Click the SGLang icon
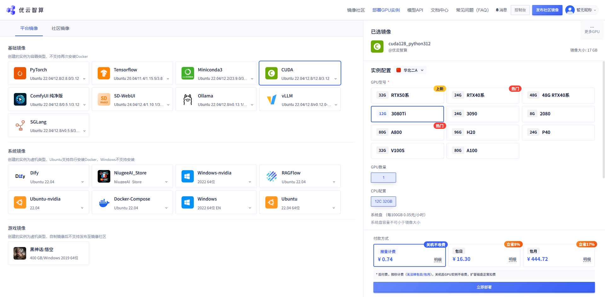This screenshot has height=297, width=605. click(20, 125)
